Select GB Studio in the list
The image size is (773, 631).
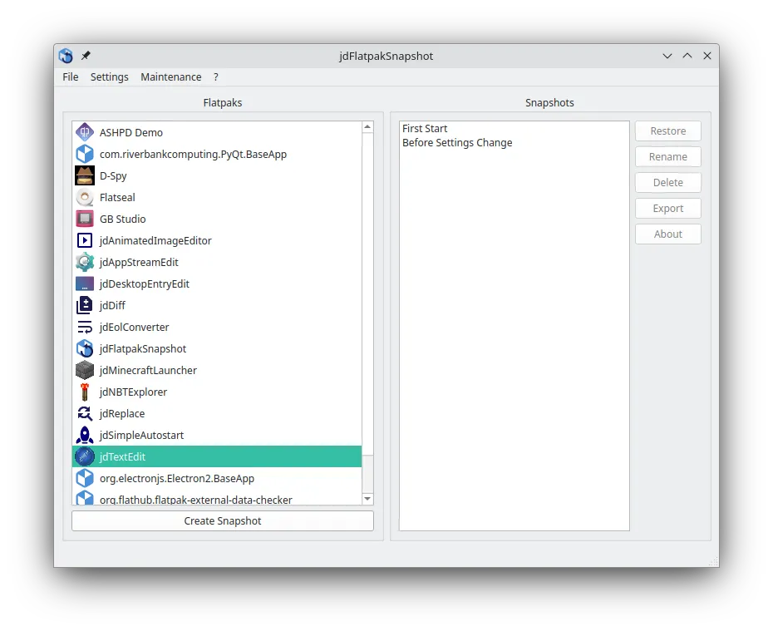pos(217,219)
